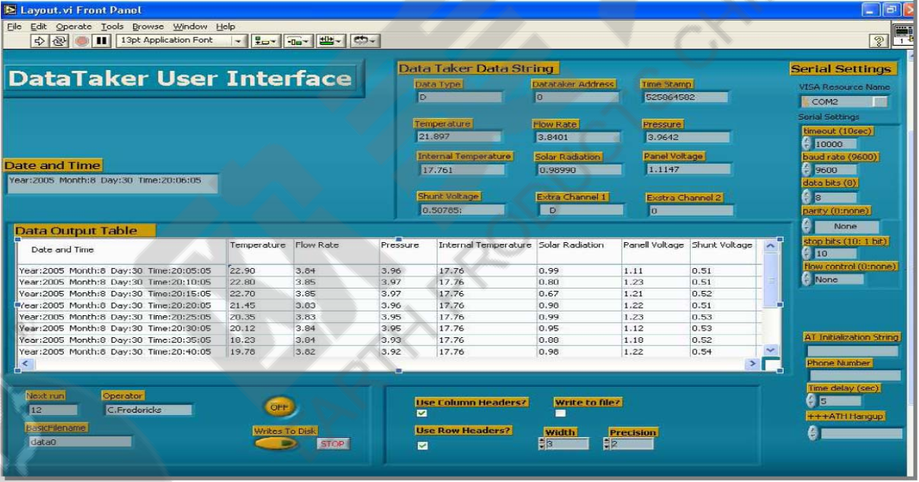This screenshot has height=482, width=919.
Task: Click the data bits stepper arrows
Action: click(808, 197)
